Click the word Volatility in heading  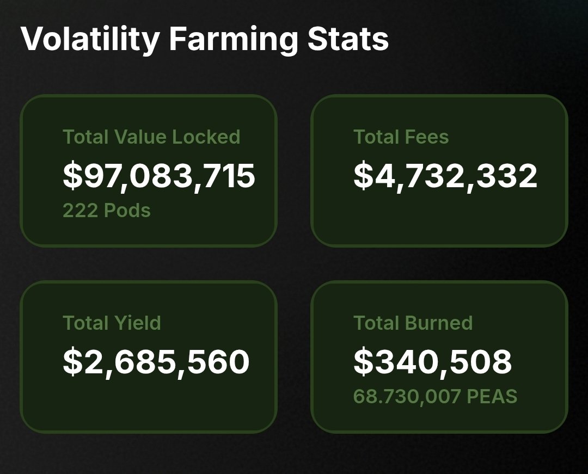tap(90, 40)
